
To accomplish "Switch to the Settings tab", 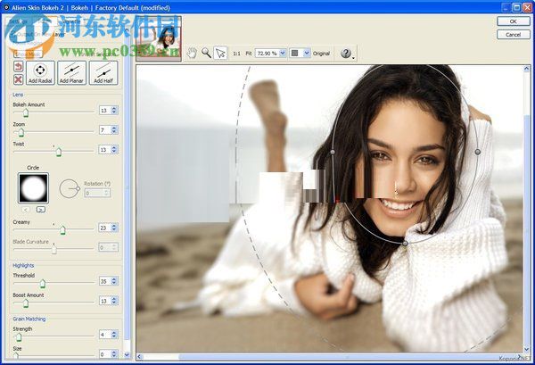I will point(19,21).
